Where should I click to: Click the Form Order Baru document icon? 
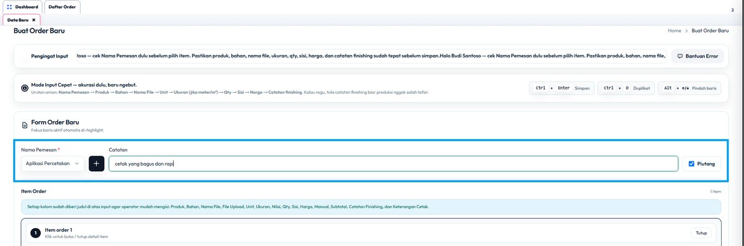[x=24, y=125]
